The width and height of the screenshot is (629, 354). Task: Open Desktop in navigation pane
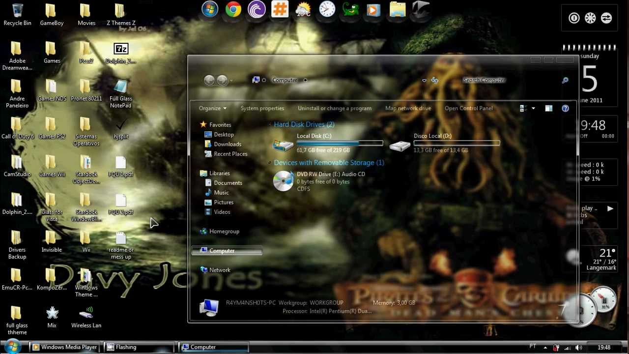[219, 135]
